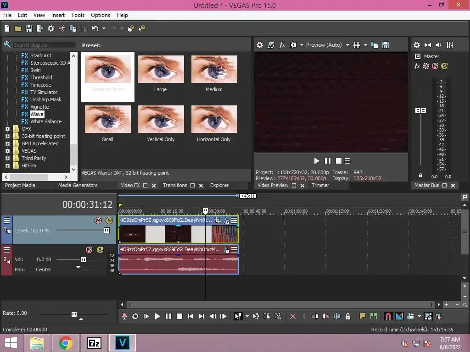Expand the 32-bit floating point folder

tap(7, 136)
